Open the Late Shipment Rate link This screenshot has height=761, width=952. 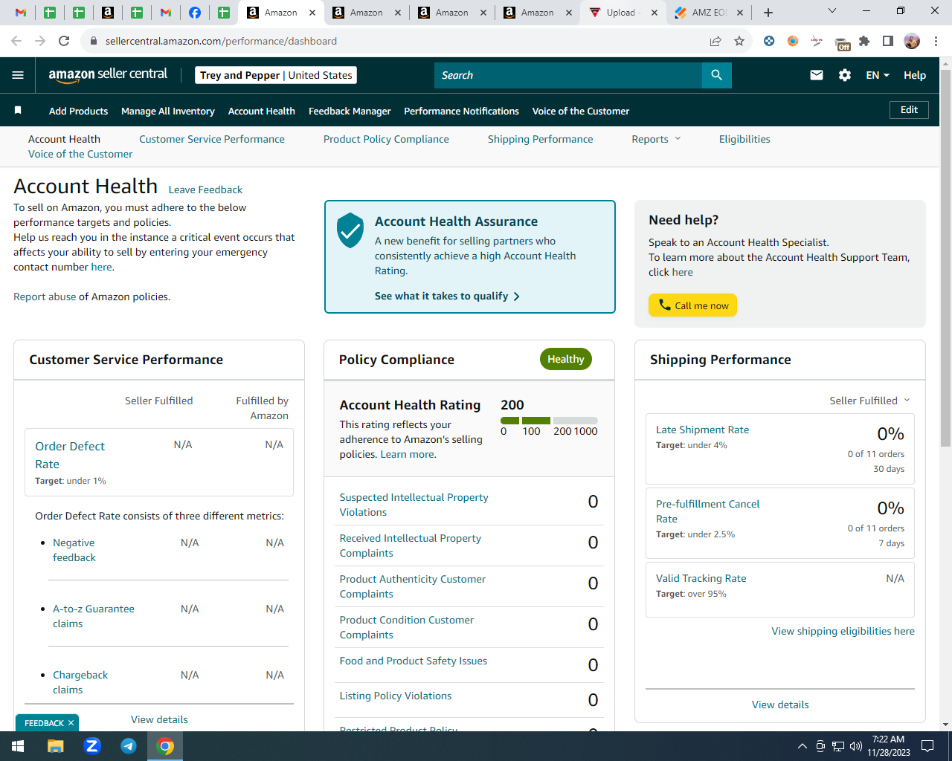[x=702, y=430]
